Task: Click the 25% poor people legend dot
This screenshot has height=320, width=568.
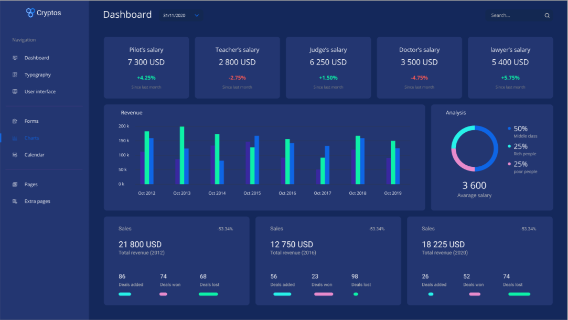Action: pos(509,164)
